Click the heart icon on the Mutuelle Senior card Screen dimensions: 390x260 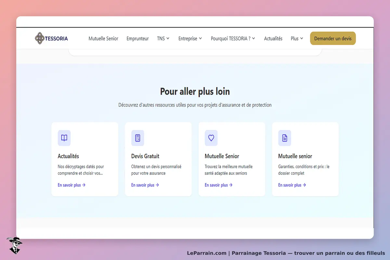[x=211, y=138]
